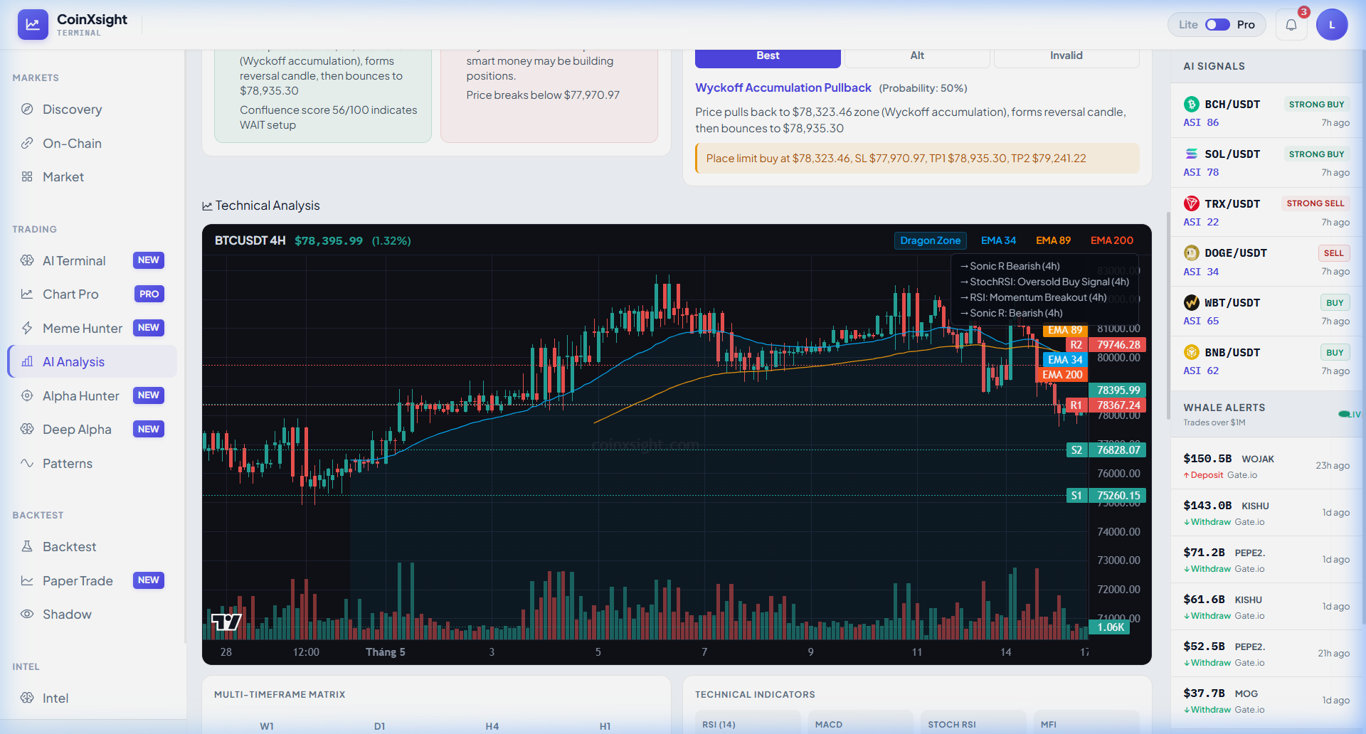The image size is (1366, 734).
Task: Toggle EMA 34 indicator
Action: [998, 240]
